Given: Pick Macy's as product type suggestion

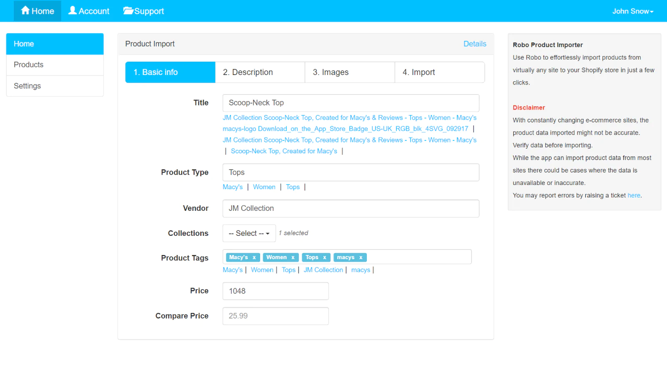Looking at the screenshot, I should (x=233, y=187).
